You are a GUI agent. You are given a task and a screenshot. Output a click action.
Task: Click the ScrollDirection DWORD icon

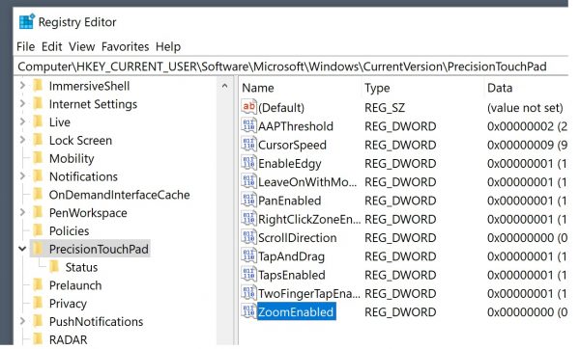tap(248, 237)
